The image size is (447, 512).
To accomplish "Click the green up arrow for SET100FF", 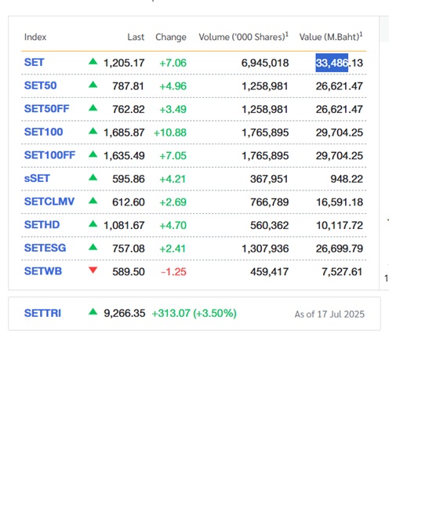I will 93,154.
